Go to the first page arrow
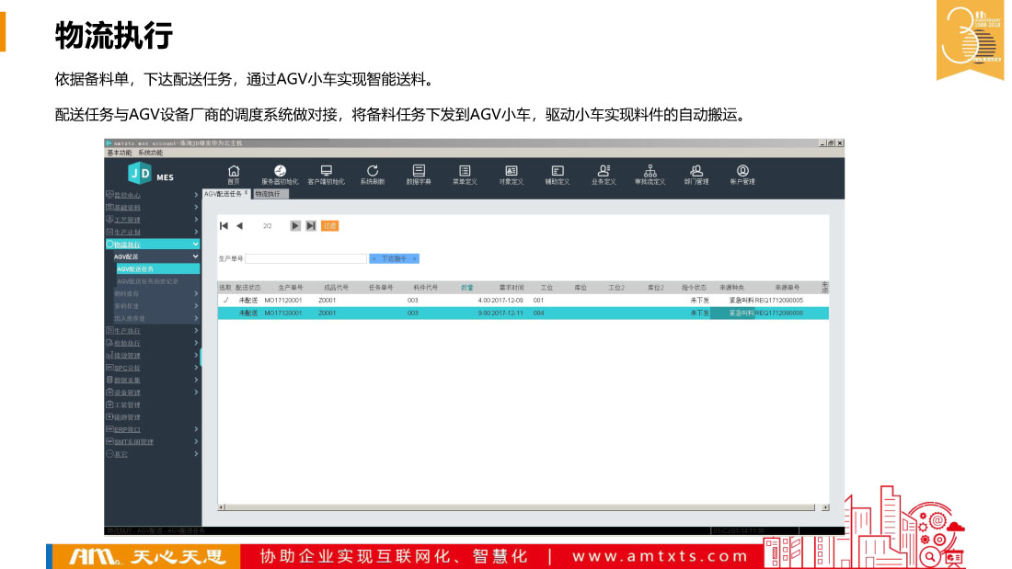This screenshot has width=1012, height=569. (224, 226)
